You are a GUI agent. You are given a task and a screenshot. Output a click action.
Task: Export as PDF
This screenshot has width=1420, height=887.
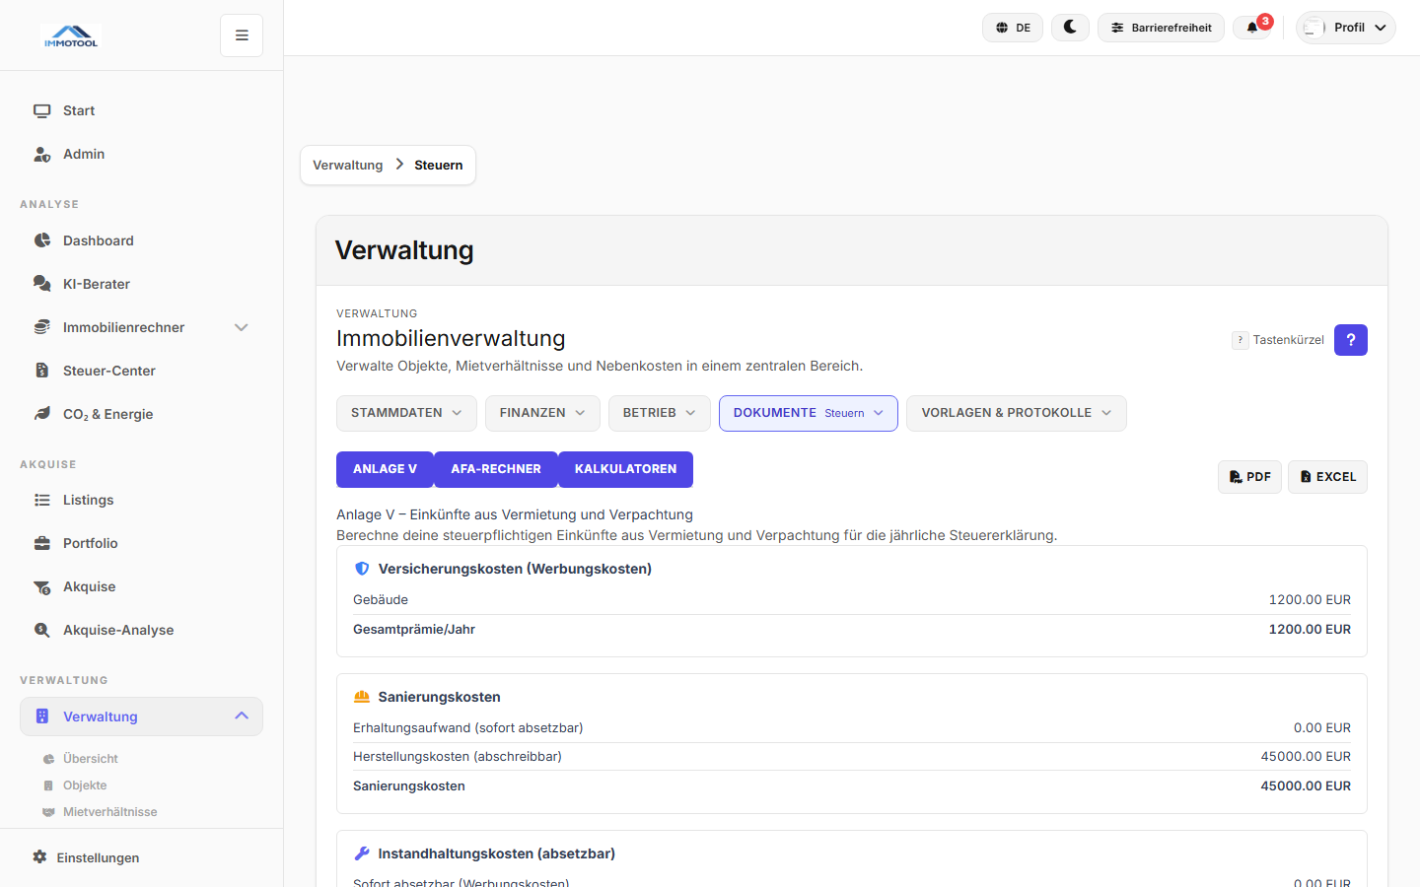point(1249,477)
